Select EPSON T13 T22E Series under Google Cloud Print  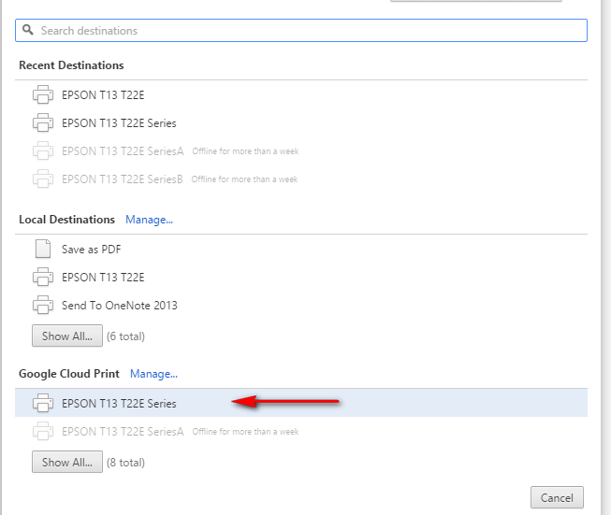(x=301, y=403)
